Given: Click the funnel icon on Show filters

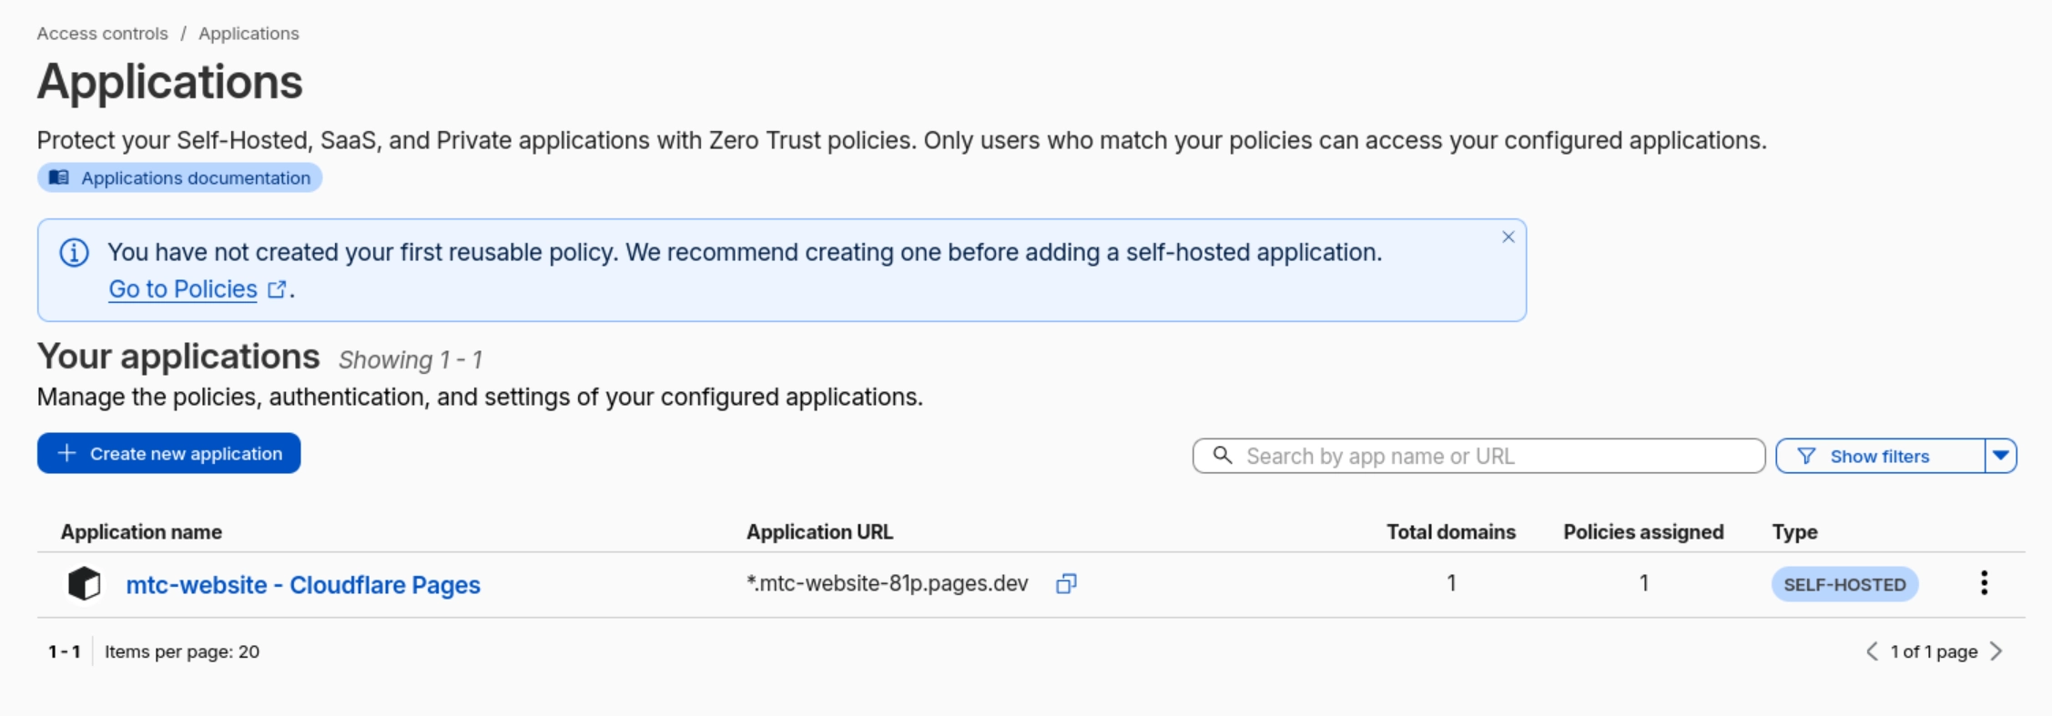Looking at the screenshot, I should point(1807,456).
